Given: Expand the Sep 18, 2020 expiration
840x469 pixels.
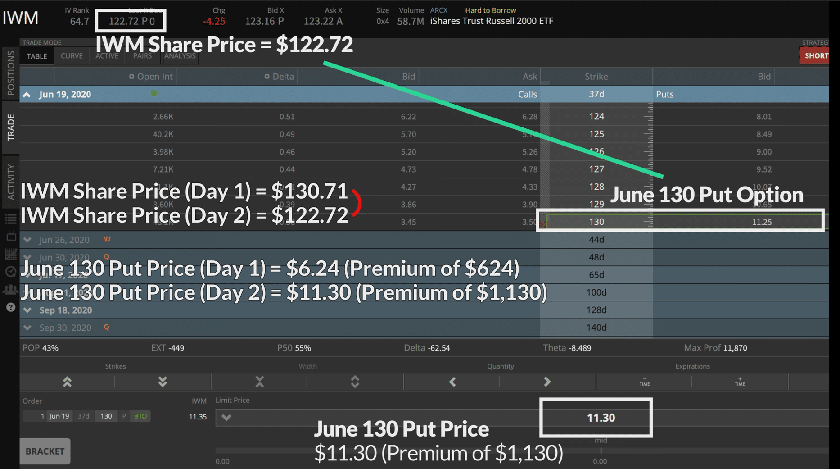Looking at the screenshot, I should [x=27, y=310].
